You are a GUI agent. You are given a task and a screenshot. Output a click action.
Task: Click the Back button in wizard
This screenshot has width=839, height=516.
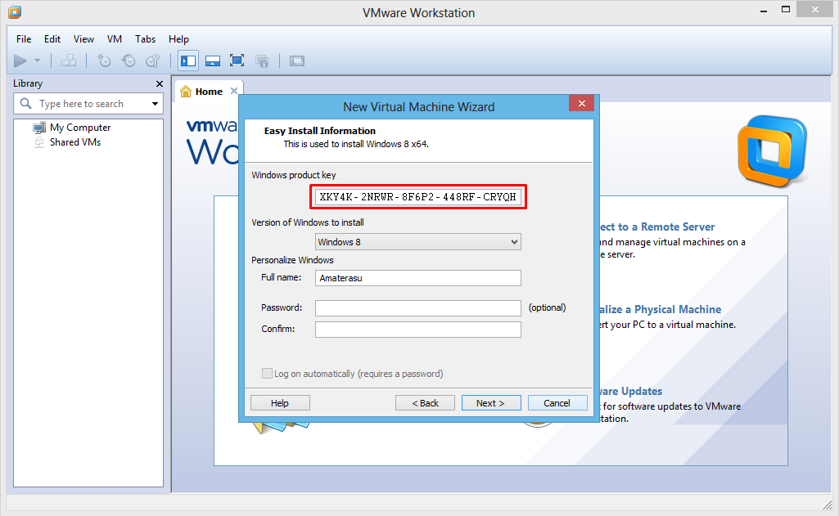pyautogui.click(x=425, y=403)
